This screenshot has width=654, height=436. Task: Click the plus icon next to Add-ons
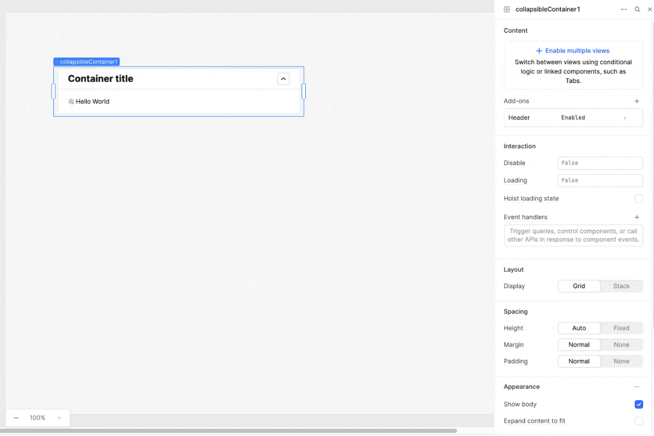[x=636, y=101]
